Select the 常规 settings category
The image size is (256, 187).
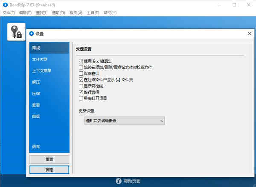(49, 48)
